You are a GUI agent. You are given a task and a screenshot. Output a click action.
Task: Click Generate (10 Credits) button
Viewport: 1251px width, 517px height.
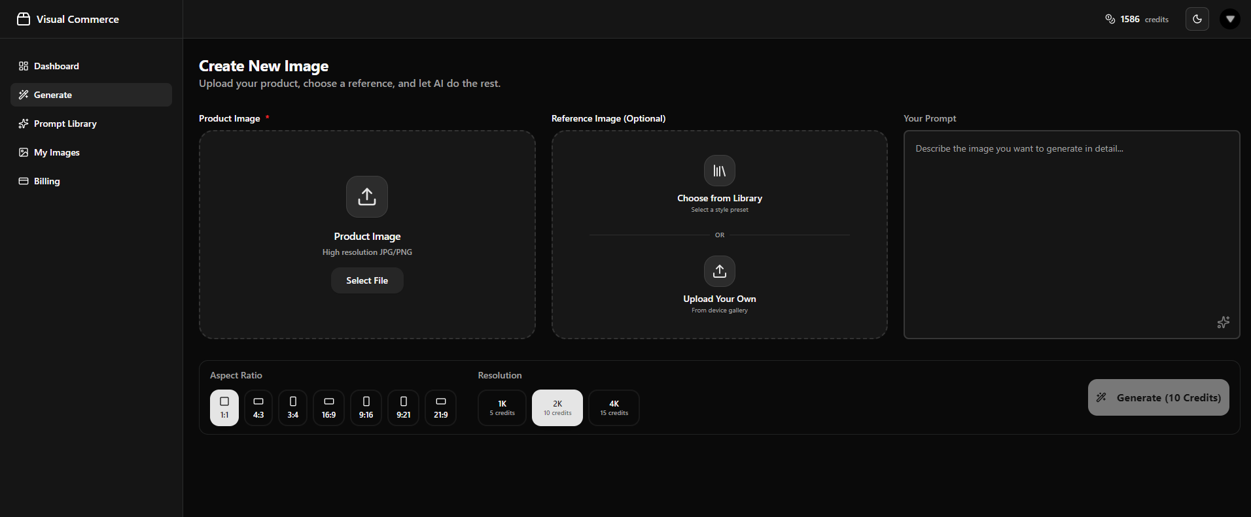coord(1158,397)
